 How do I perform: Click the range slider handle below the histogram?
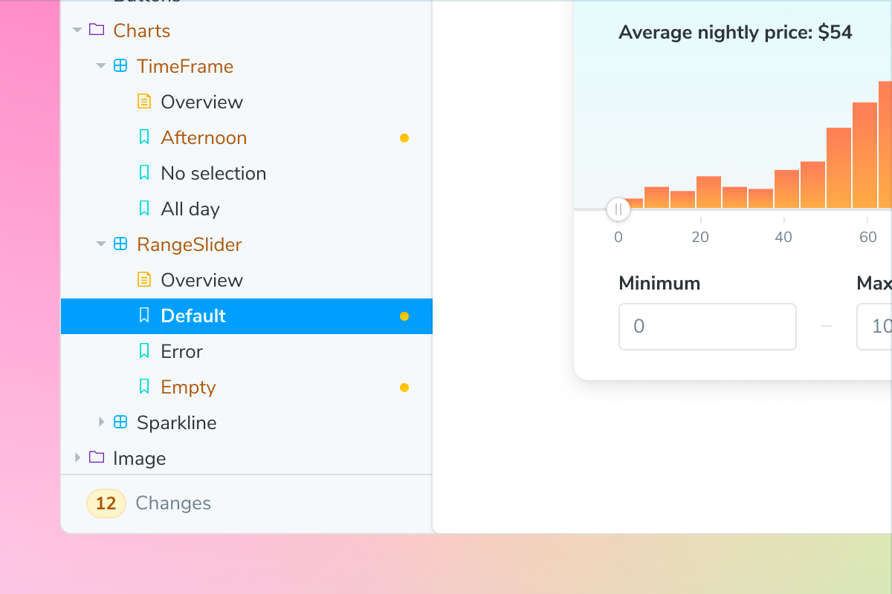[618, 209]
